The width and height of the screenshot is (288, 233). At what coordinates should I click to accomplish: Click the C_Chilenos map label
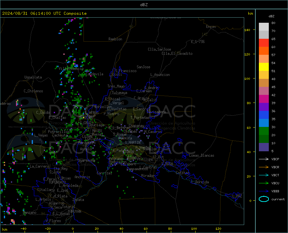click(x=33, y=91)
